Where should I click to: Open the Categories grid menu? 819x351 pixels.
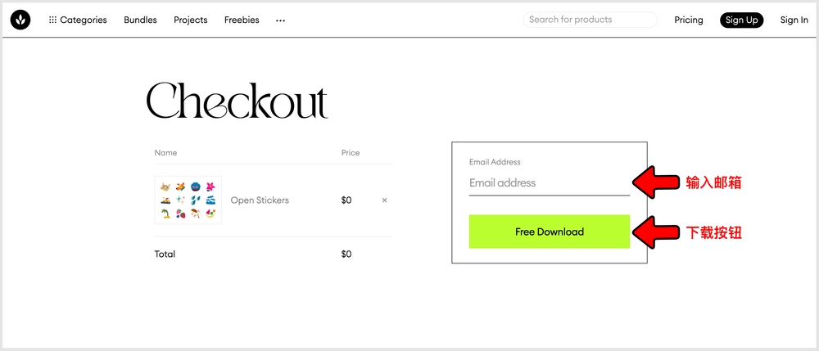click(78, 20)
